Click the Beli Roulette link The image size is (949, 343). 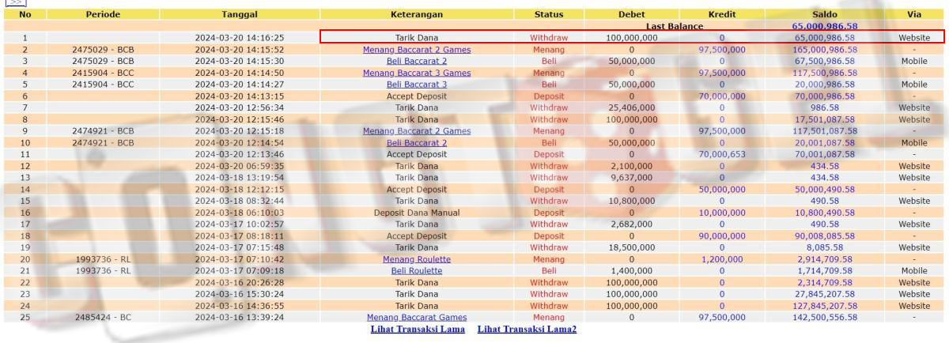click(416, 271)
